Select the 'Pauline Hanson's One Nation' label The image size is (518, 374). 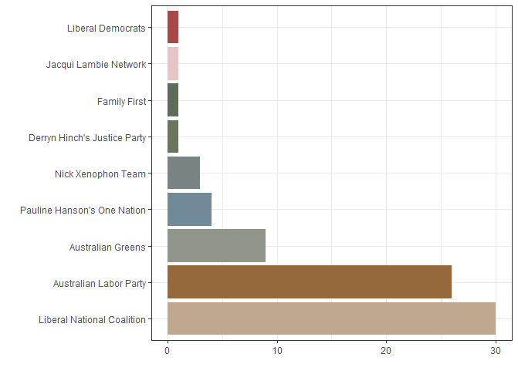pyautogui.click(x=83, y=211)
